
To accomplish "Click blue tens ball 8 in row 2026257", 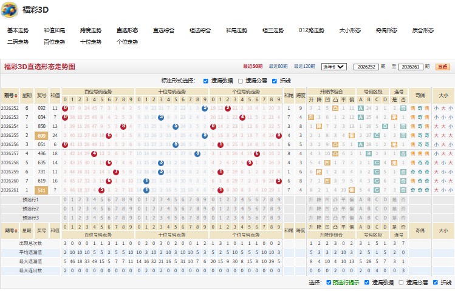I will click(x=197, y=154).
